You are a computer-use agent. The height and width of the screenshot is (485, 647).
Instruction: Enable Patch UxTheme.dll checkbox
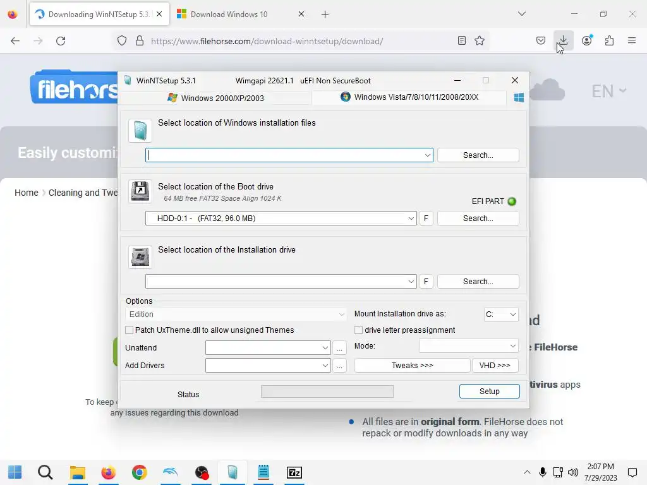point(129,330)
